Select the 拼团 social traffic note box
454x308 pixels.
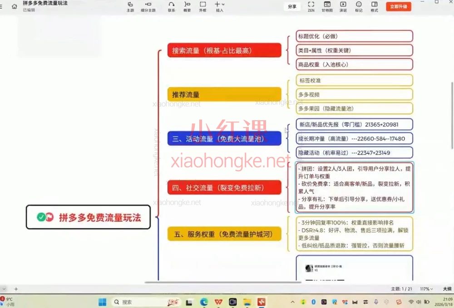click(355, 187)
